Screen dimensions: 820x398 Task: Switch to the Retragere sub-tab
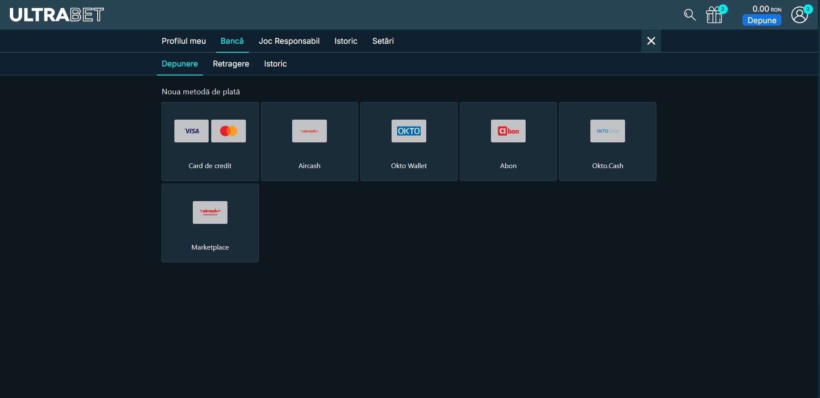(x=231, y=64)
